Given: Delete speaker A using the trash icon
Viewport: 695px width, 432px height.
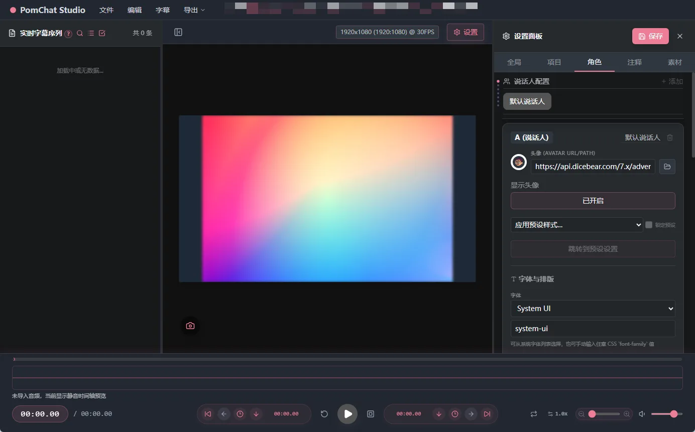Looking at the screenshot, I should coord(670,137).
